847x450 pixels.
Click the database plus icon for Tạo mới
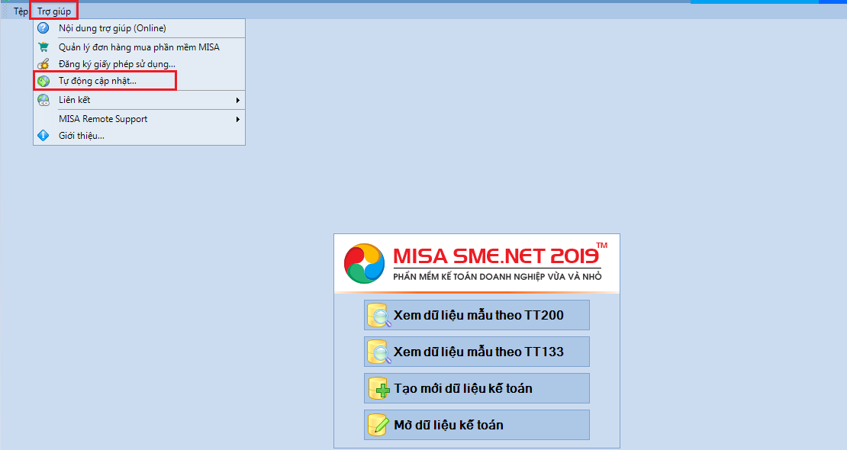[x=378, y=388]
